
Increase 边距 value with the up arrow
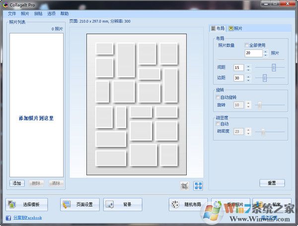click(248, 76)
